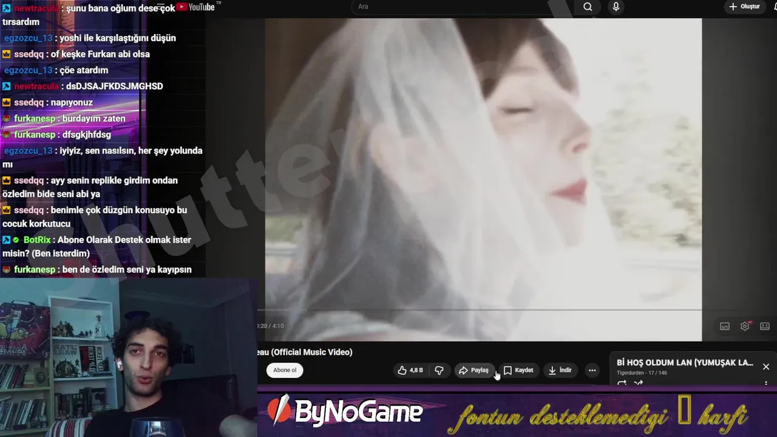Open the Paylaş share button
Image resolution: width=777 pixels, height=437 pixels.
point(474,370)
